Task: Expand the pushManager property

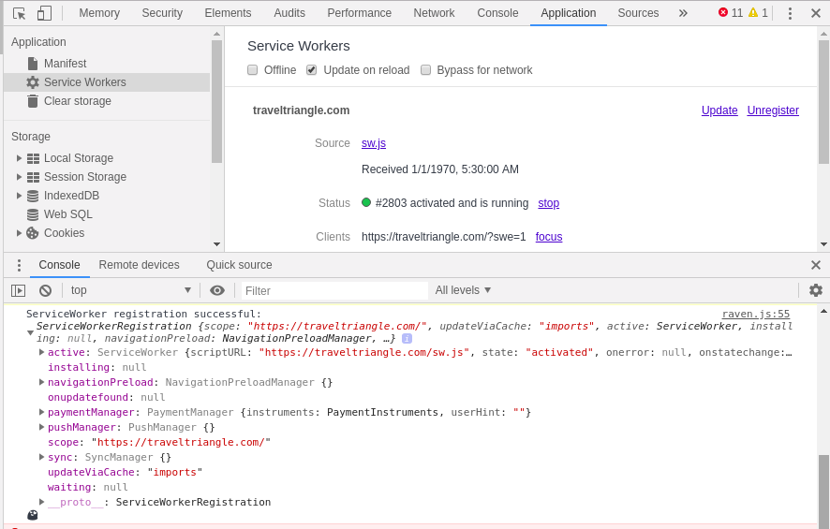Action: pos(41,426)
